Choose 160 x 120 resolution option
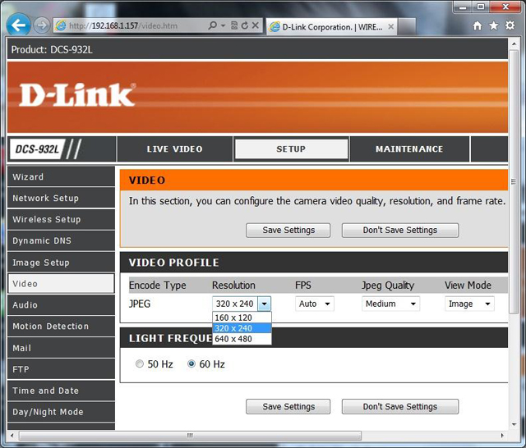 click(x=242, y=318)
